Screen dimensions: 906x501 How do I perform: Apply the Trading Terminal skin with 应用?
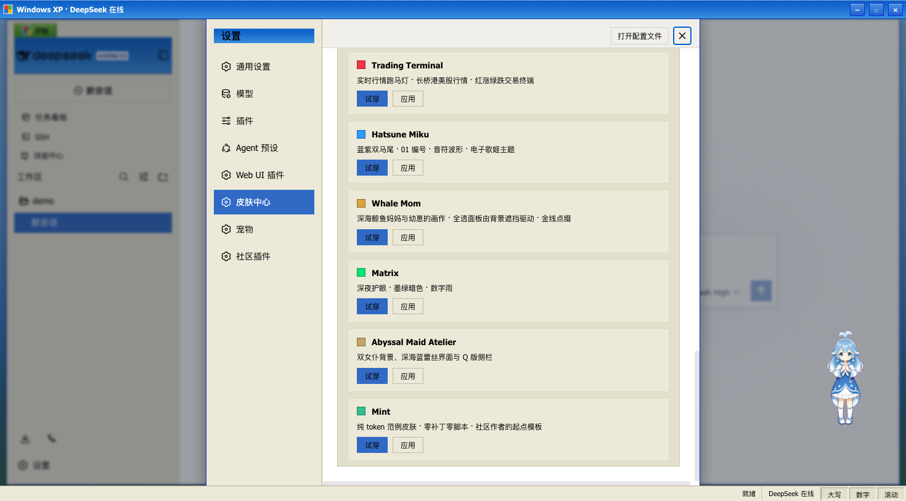408,99
